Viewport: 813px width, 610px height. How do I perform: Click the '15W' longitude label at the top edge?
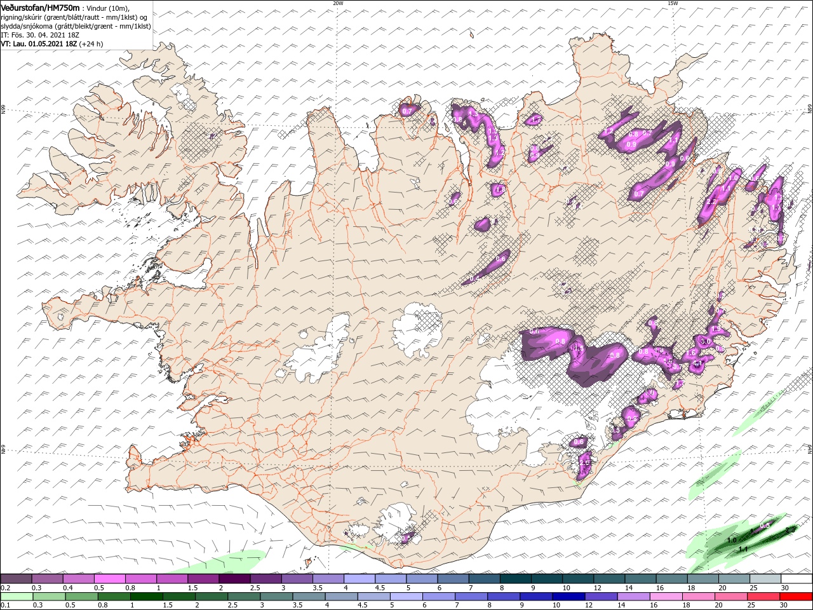point(672,3)
